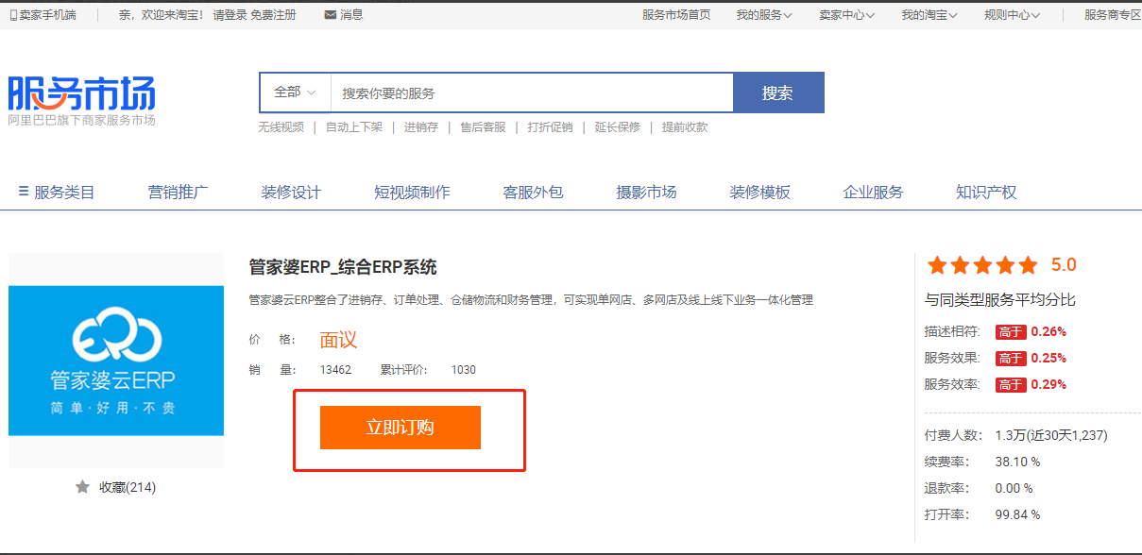Screen dimensions: 1142x555
Task: Click the 5.0 rating score
Action: pos(1064,265)
